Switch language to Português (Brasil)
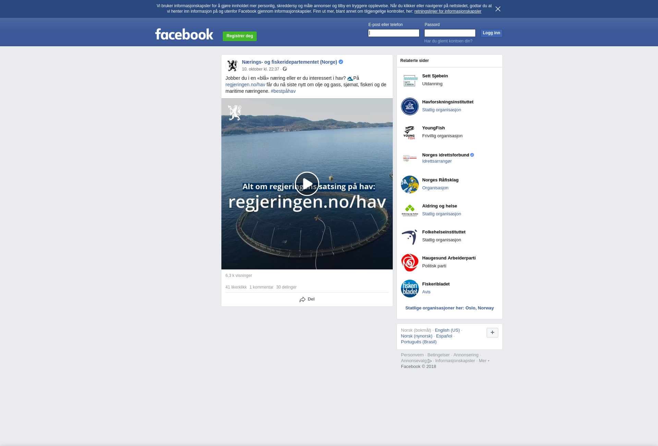This screenshot has width=658, height=446. 419,342
